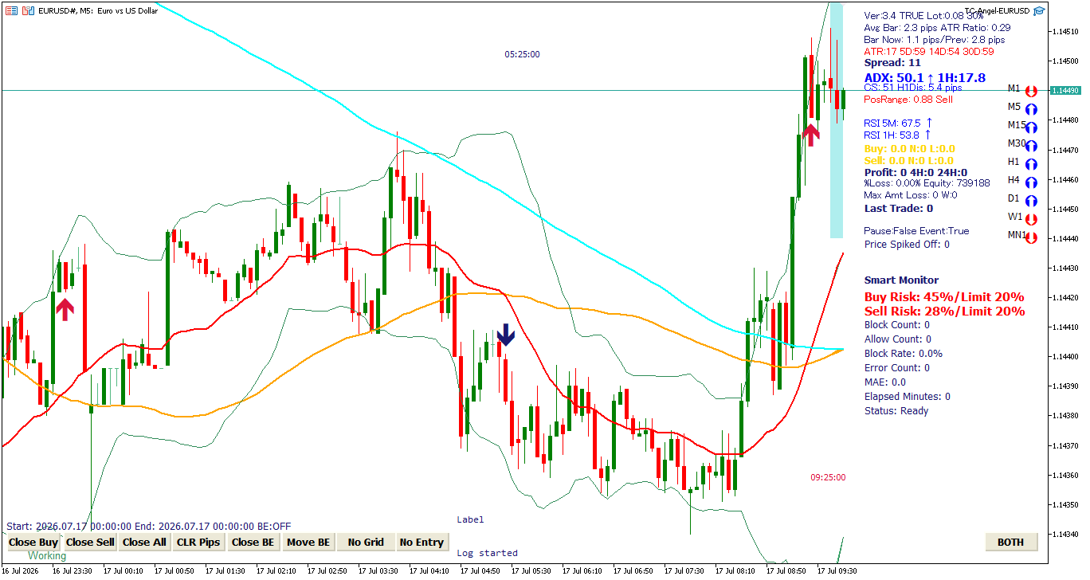Click the green Working status text
This screenshot has width=1090, height=580.
(x=47, y=556)
